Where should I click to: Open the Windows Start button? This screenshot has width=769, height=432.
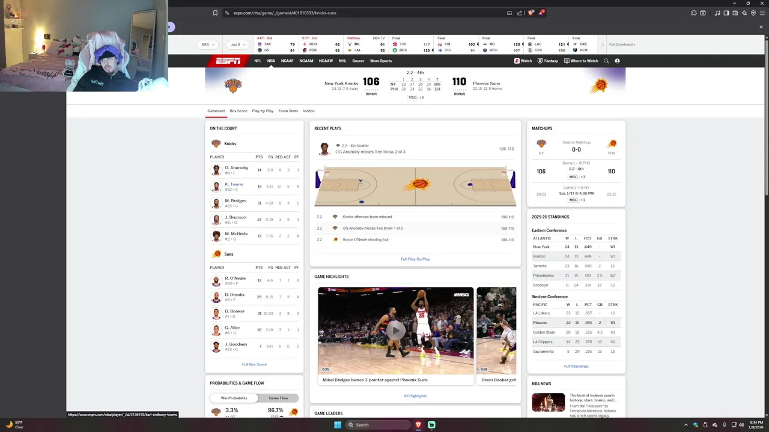338,425
